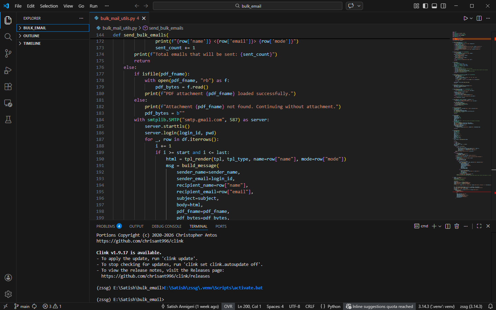Image resolution: width=496 pixels, height=310 pixels.
Task: Synchronize changes icon in status bar
Action: tap(34, 306)
